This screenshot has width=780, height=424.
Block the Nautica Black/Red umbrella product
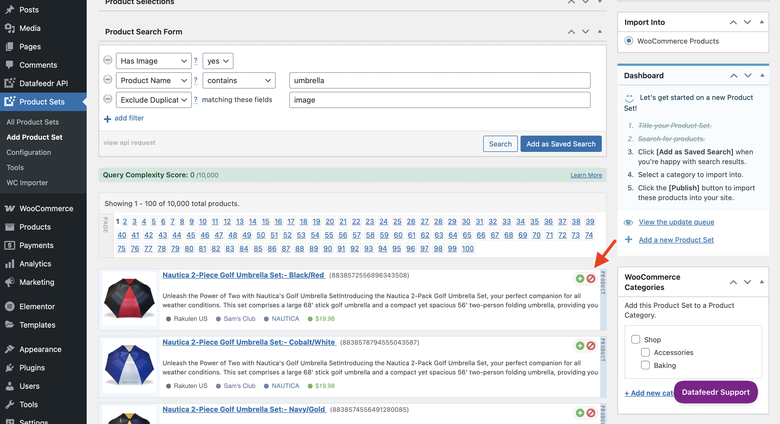[x=591, y=278]
